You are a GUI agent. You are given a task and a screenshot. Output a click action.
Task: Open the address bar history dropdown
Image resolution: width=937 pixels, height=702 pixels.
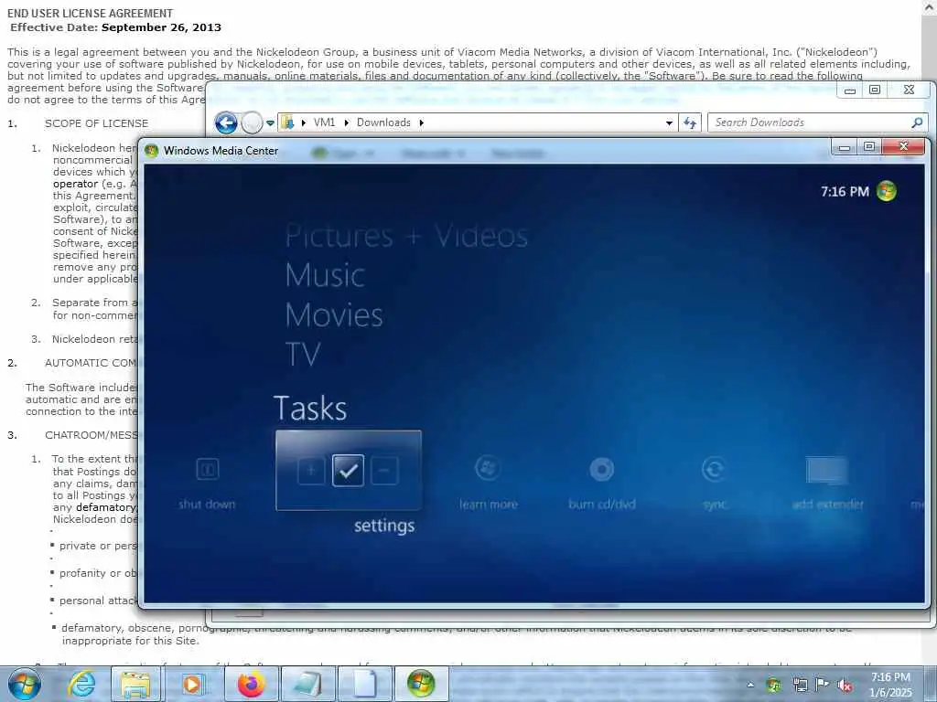[x=669, y=123]
